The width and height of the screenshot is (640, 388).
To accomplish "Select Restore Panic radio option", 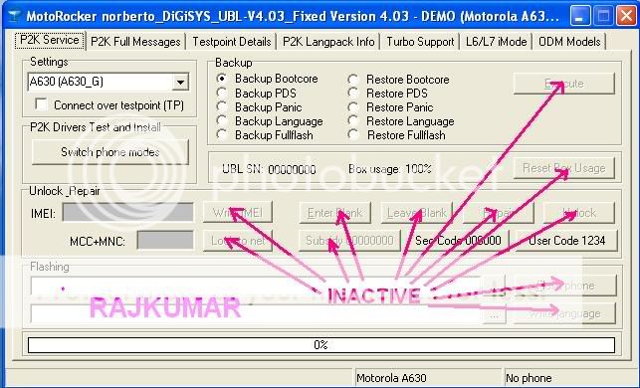I will [353, 106].
